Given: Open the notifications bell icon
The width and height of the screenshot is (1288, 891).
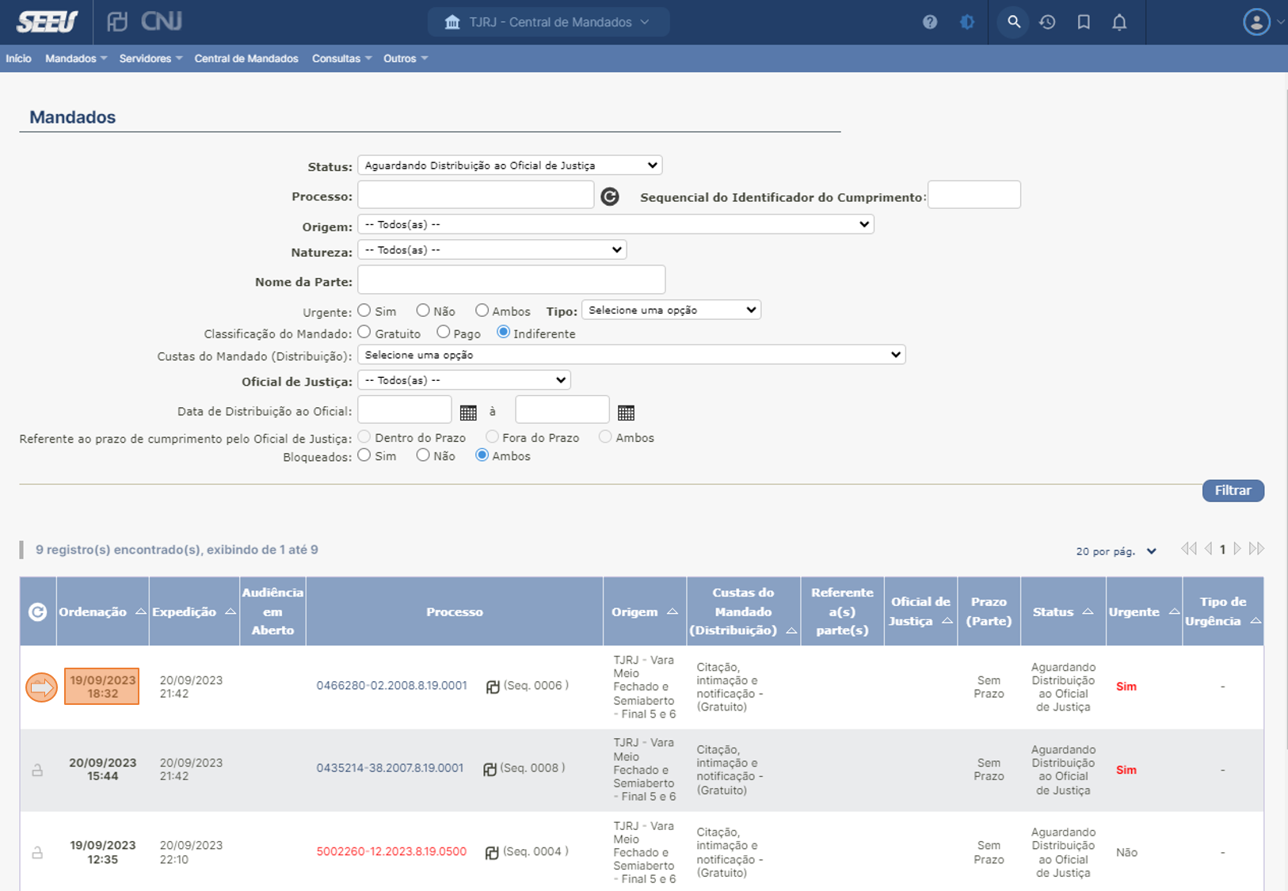Looking at the screenshot, I should point(1119,22).
